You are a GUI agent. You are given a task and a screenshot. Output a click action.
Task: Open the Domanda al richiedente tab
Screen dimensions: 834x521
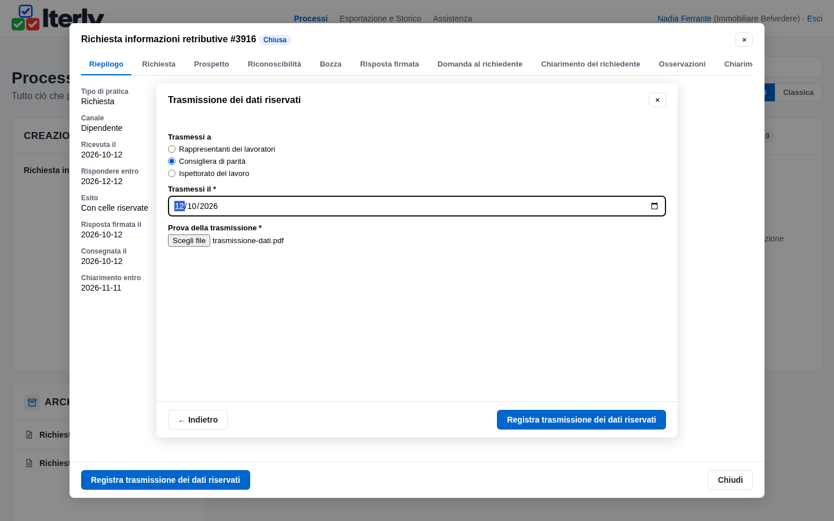[x=480, y=64]
